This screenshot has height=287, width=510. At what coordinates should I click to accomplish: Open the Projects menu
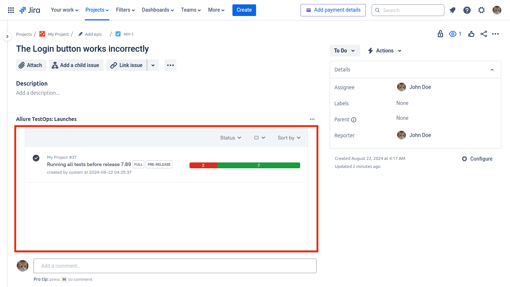[97, 10]
